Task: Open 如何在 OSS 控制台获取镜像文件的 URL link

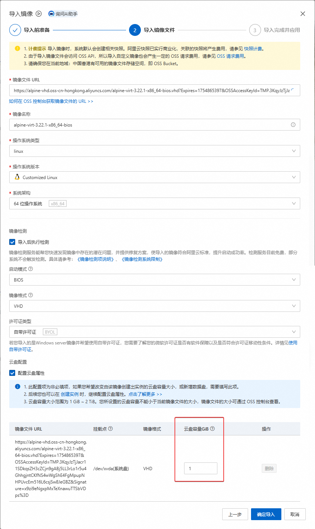Action: click(51, 101)
